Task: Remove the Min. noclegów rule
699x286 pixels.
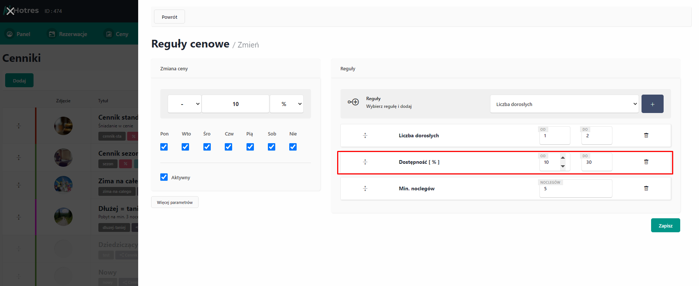Action: 646,188
